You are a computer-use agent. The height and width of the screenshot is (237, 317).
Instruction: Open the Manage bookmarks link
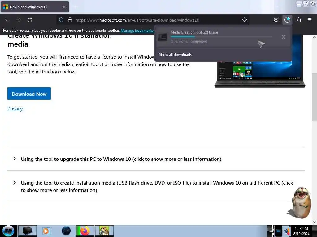coord(137,31)
